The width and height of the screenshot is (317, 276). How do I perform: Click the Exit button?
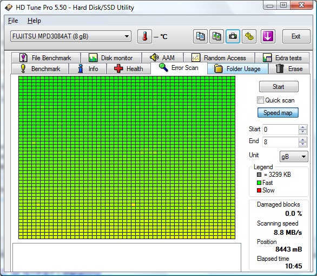pos(296,36)
